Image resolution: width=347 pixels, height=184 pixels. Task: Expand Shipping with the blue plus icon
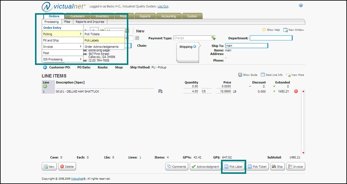coord(194,47)
